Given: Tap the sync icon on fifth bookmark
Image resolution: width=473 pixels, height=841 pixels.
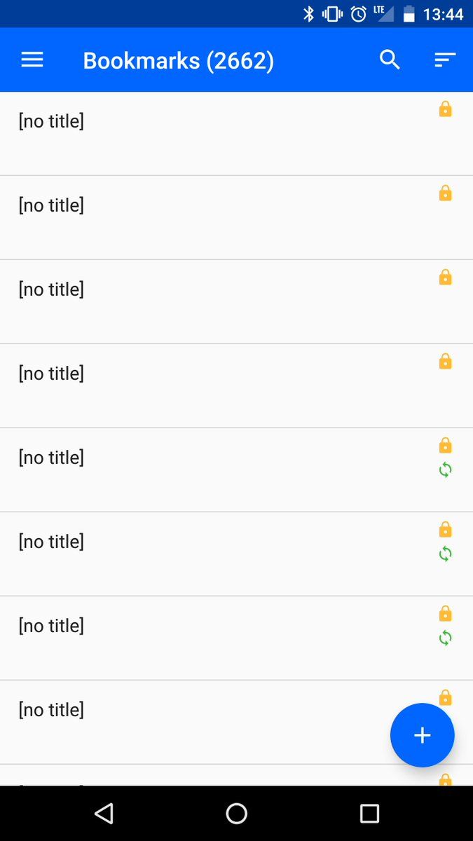Looking at the screenshot, I should (x=445, y=470).
